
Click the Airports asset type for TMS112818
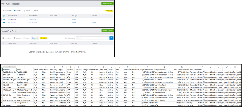(x=74, y=20)
